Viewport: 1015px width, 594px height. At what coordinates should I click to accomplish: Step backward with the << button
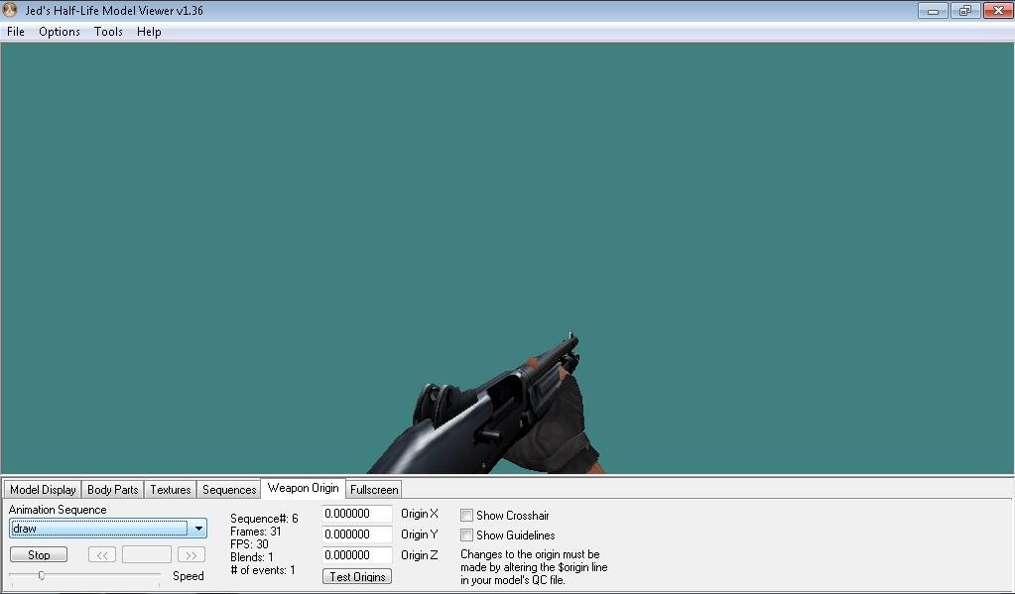coord(101,553)
